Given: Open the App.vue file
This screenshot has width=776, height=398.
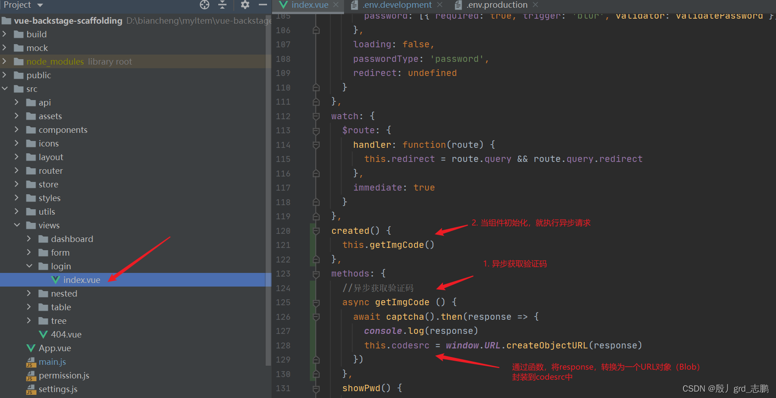Looking at the screenshot, I should click(x=55, y=348).
